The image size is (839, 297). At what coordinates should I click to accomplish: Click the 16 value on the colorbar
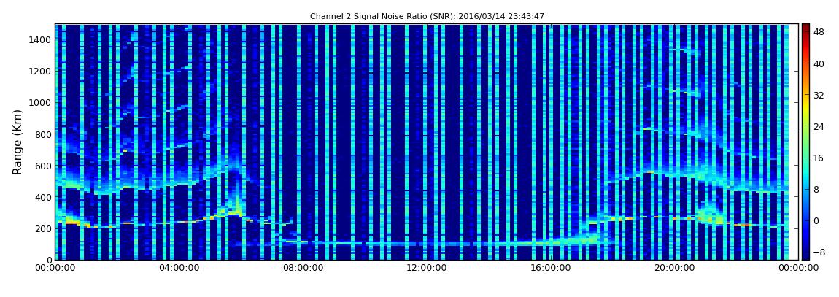pyautogui.click(x=819, y=158)
